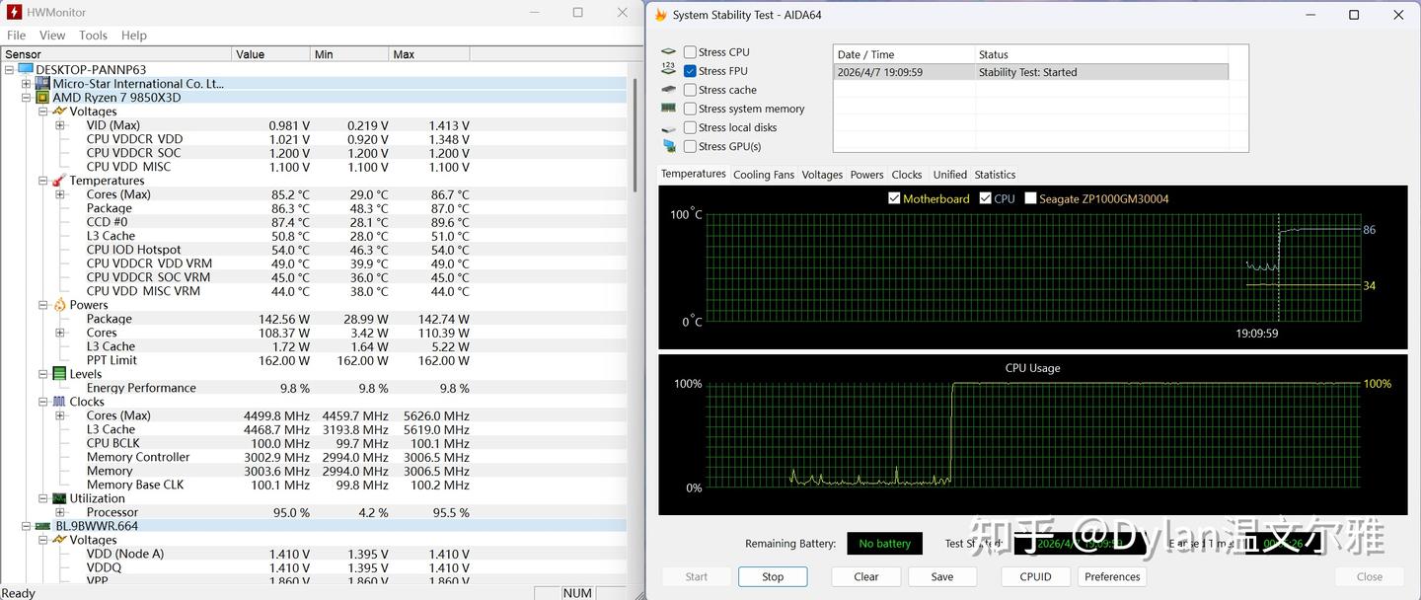The width and height of the screenshot is (1421, 600).
Task: Click the BL.9BWWR.664 memory module icon
Action: point(42,526)
